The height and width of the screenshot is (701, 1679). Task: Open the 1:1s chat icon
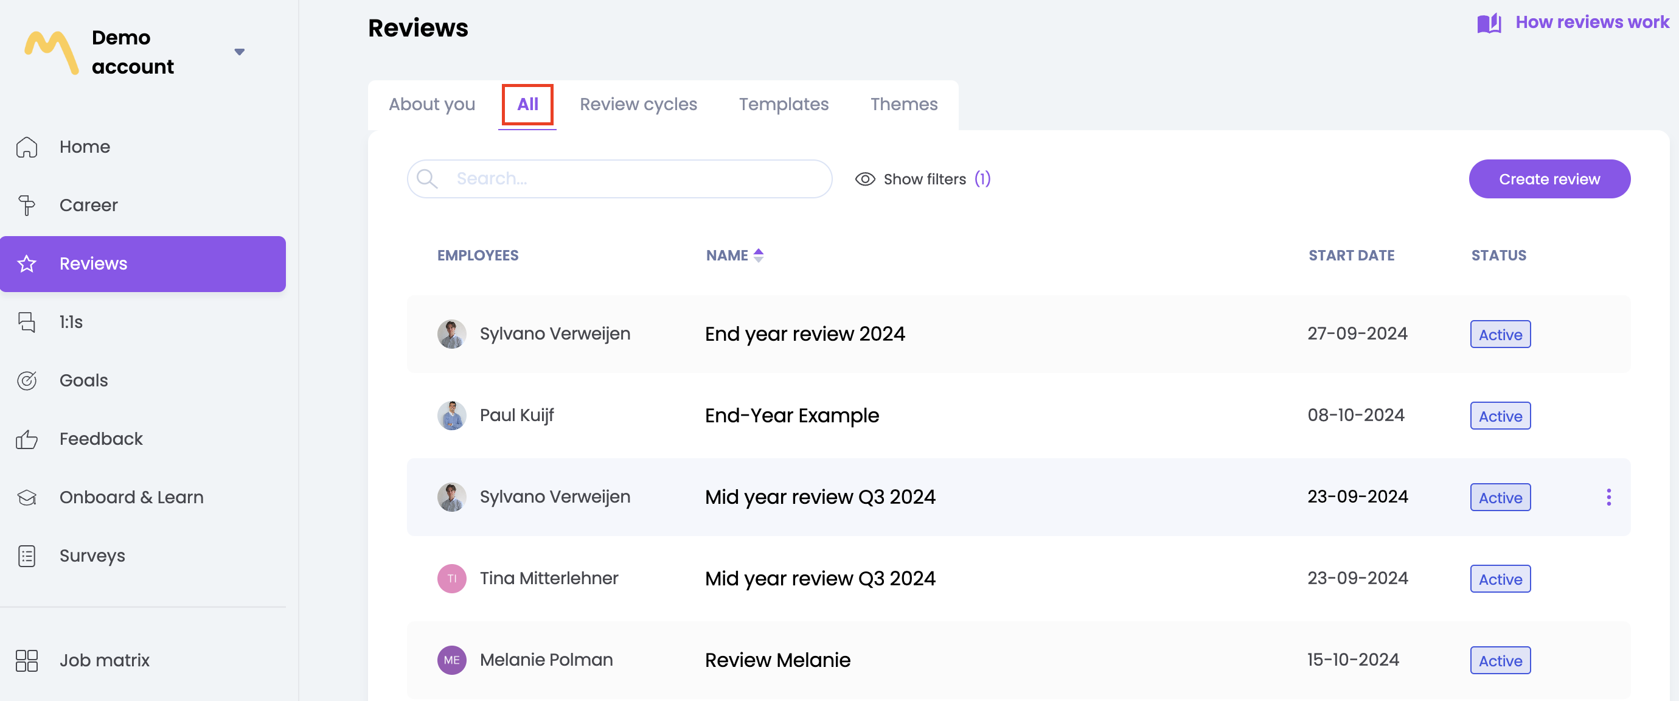[27, 322]
